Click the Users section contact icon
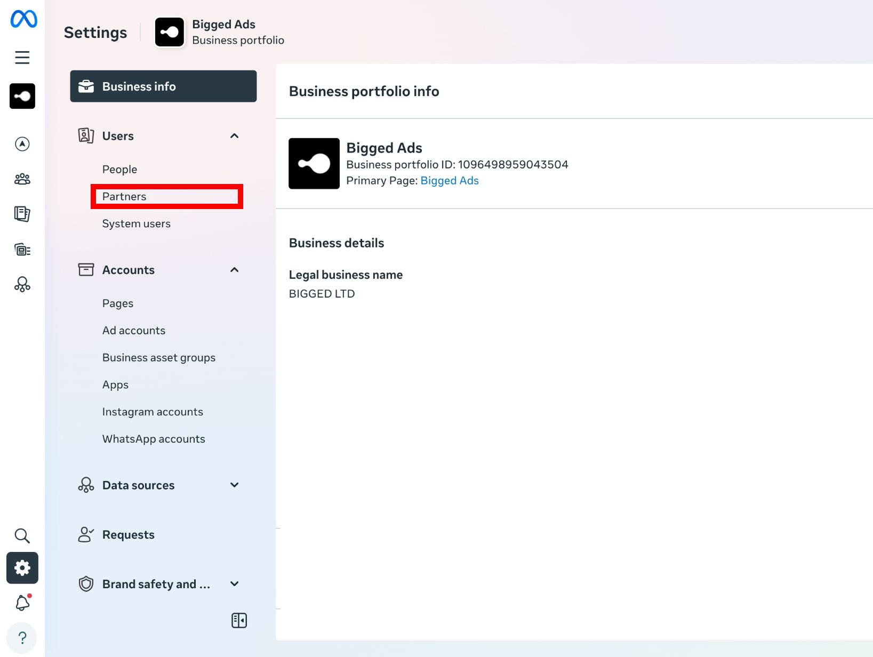This screenshot has width=873, height=657. pos(86,135)
